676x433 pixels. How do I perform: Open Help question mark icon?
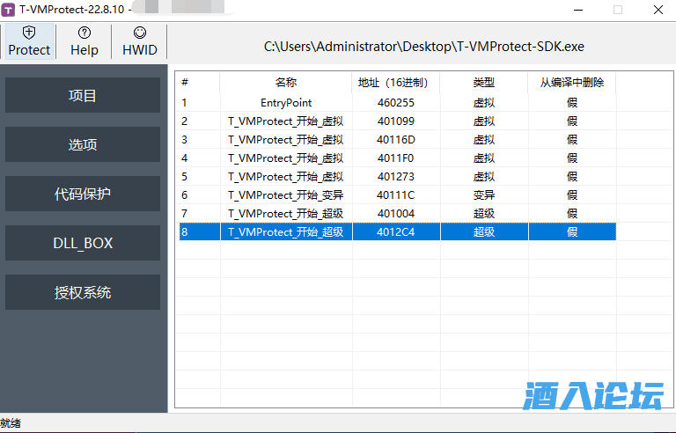pyautogui.click(x=84, y=33)
